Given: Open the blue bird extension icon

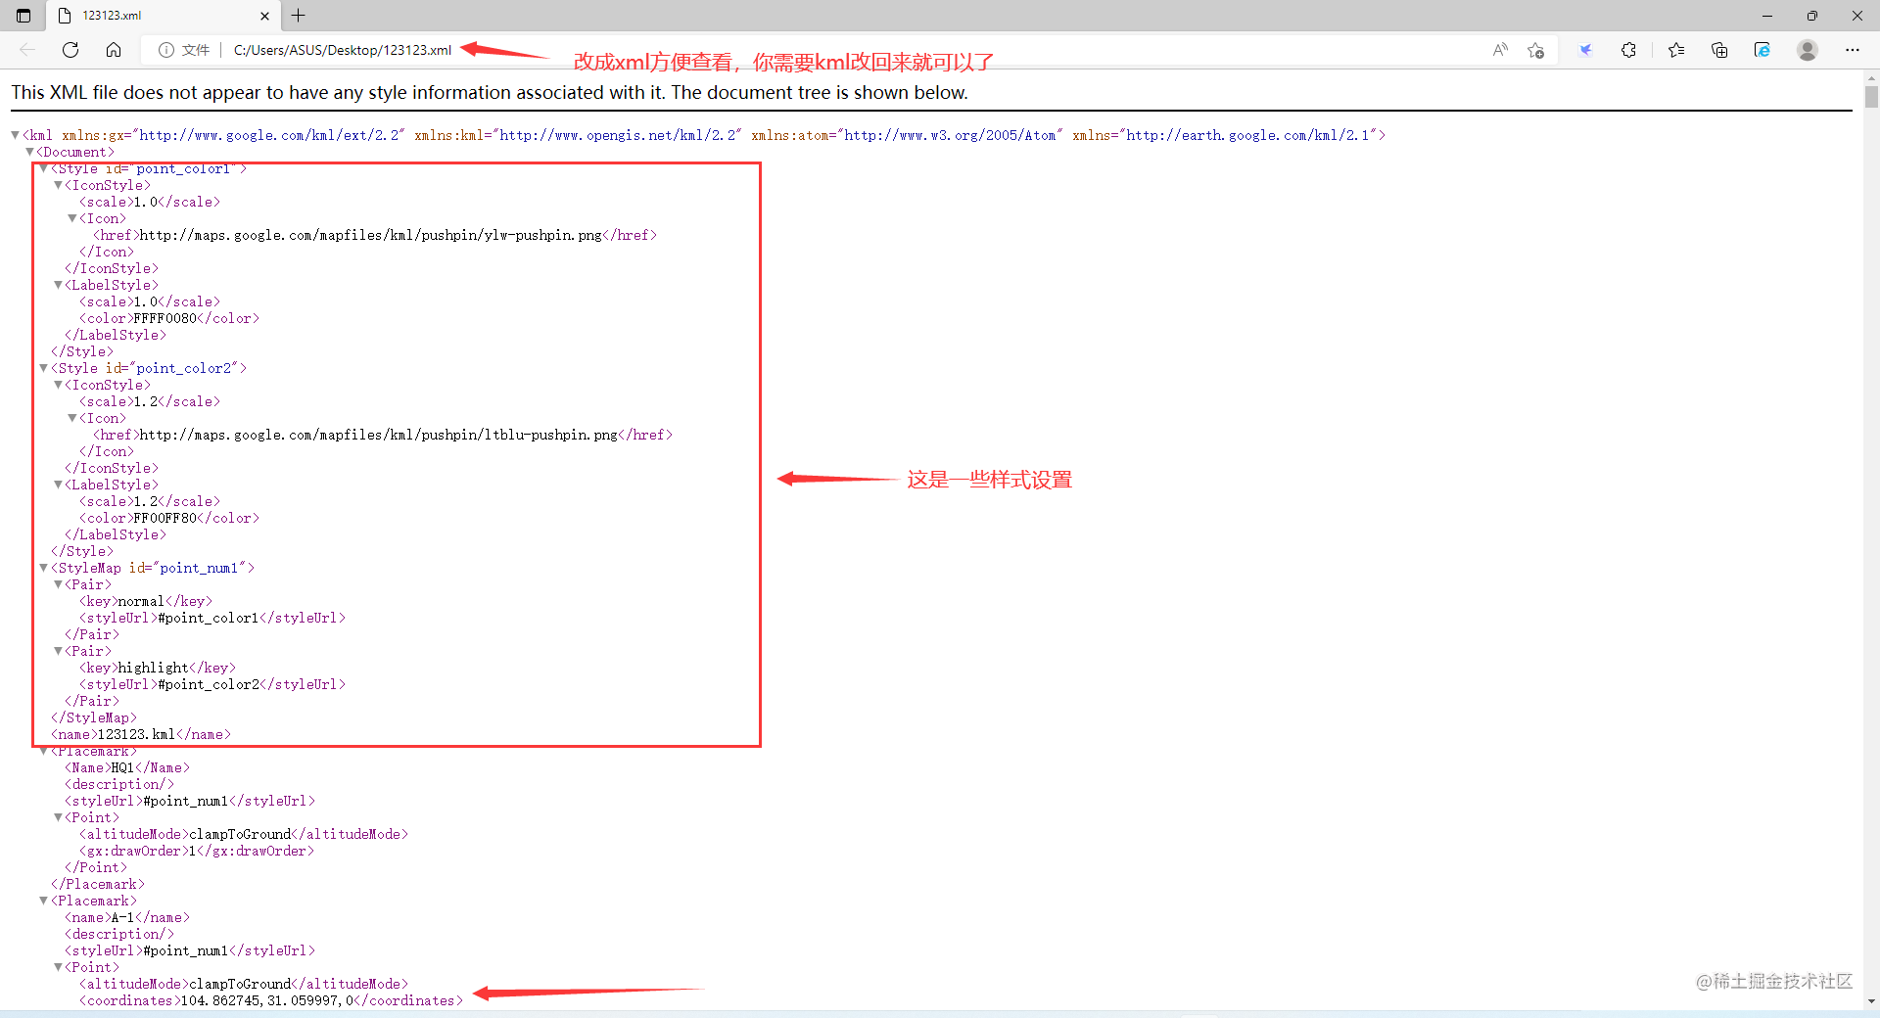Looking at the screenshot, I should (1585, 50).
